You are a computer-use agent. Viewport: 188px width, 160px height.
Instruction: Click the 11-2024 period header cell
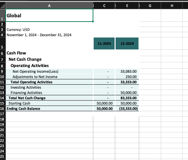coord(104,43)
